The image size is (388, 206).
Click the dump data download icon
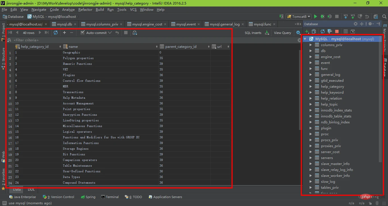[267, 33]
